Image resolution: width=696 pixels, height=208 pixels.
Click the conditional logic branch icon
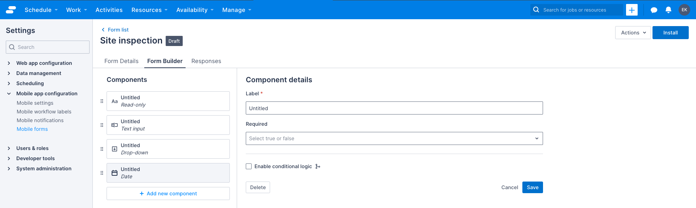point(318,166)
